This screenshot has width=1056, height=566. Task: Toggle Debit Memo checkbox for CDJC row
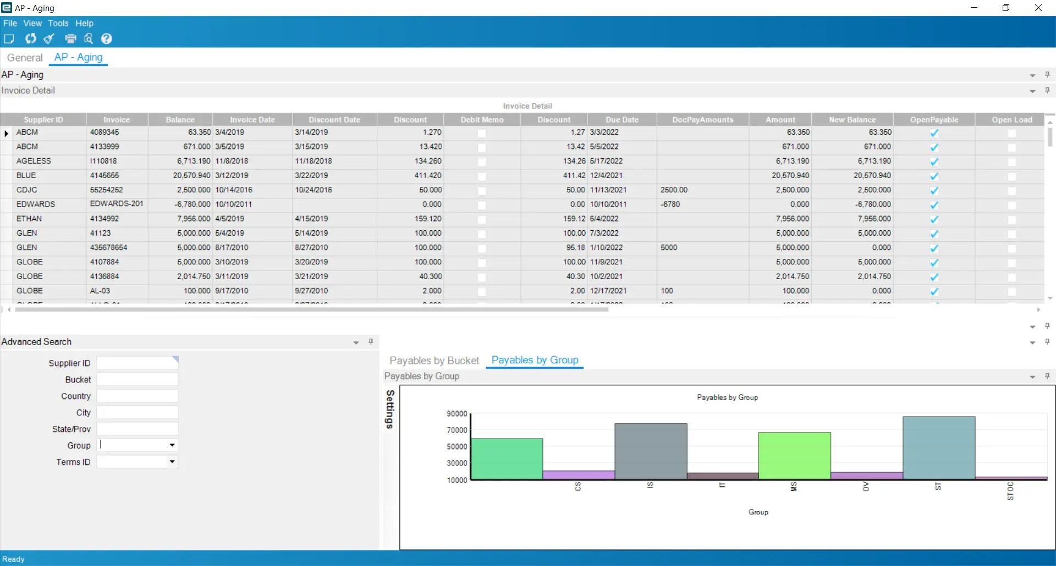click(482, 191)
